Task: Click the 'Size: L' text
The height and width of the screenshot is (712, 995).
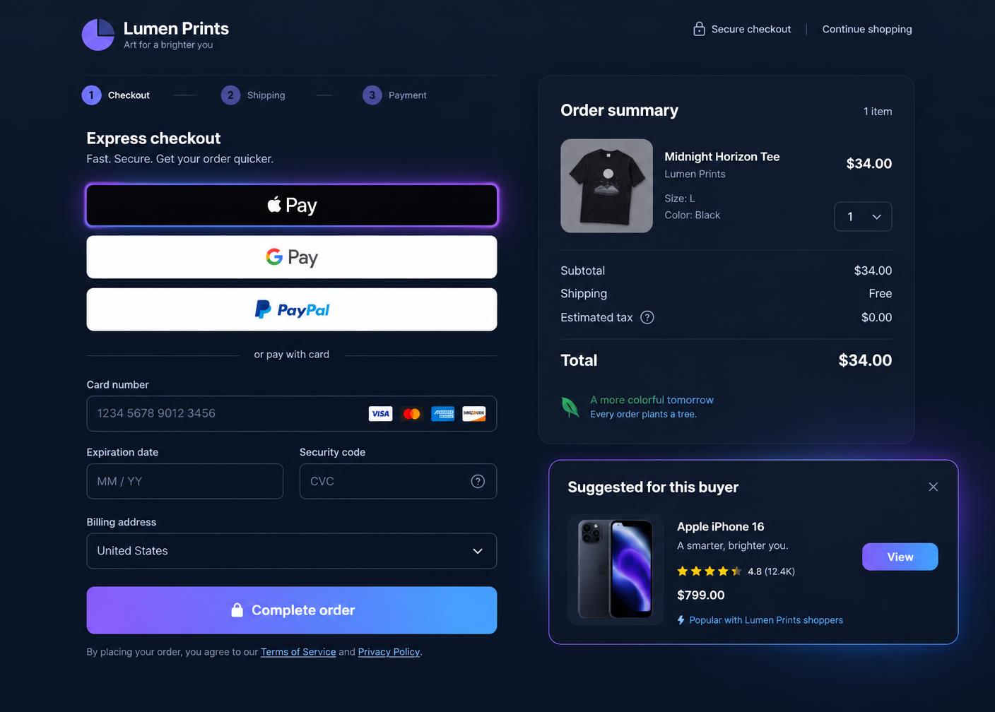Action: click(680, 198)
